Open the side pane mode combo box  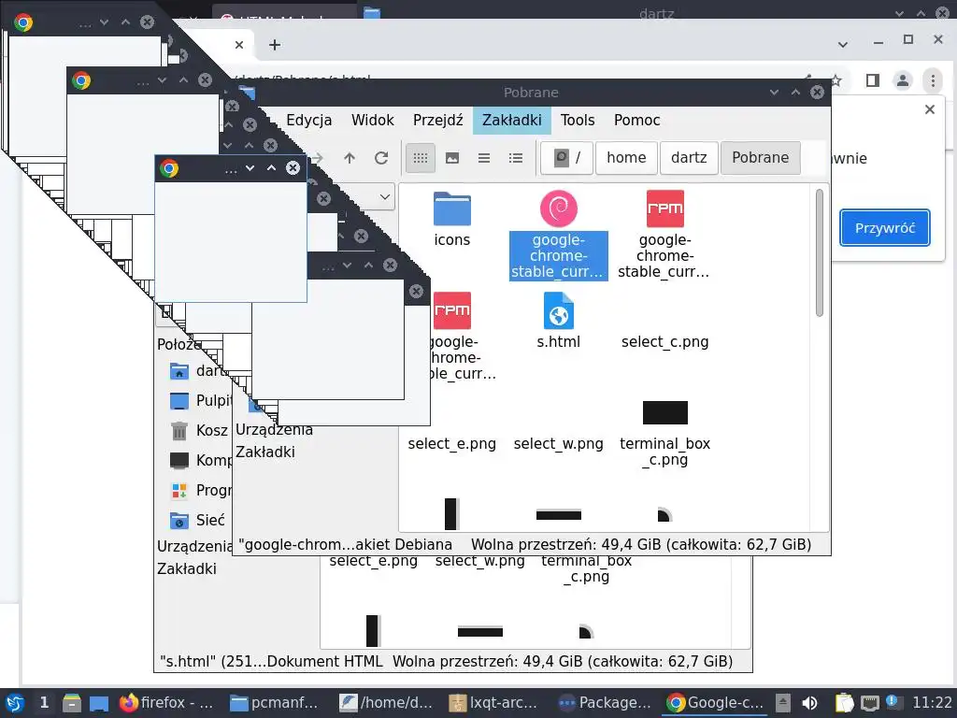coord(382,197)
